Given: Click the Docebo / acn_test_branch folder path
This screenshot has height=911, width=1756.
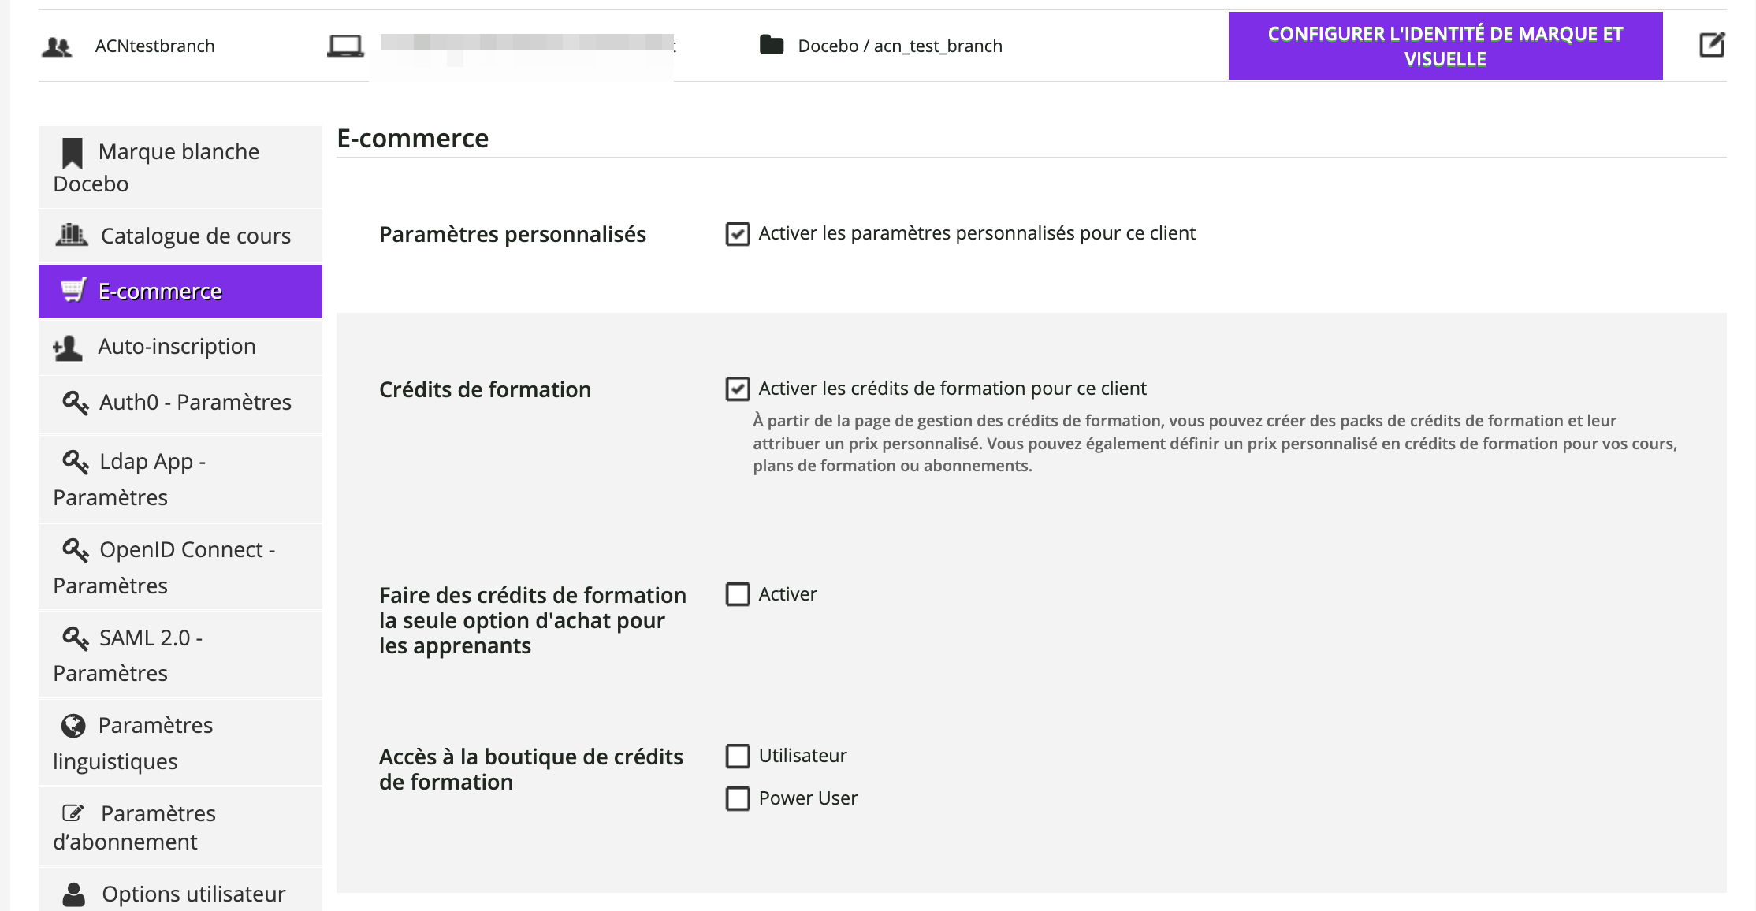Looking at the screenshot, I should click(x=899, y=46).
